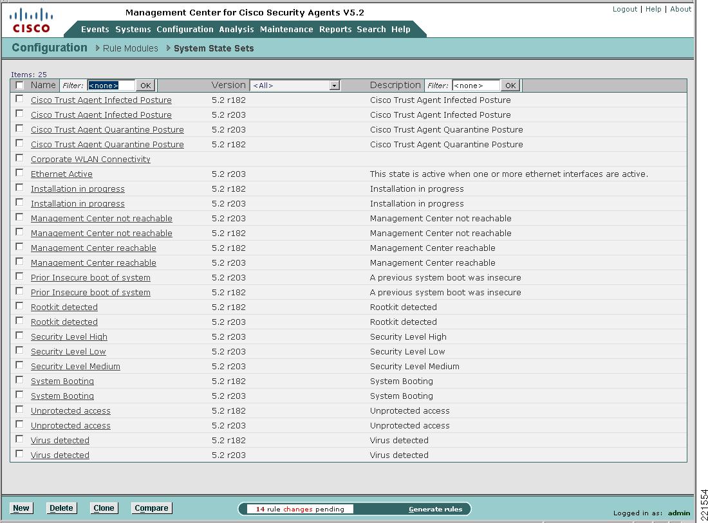Viewport: 708px width, 523px height.
Task: Tick the Ethernet Active checkbox
Action: [19, 173]
